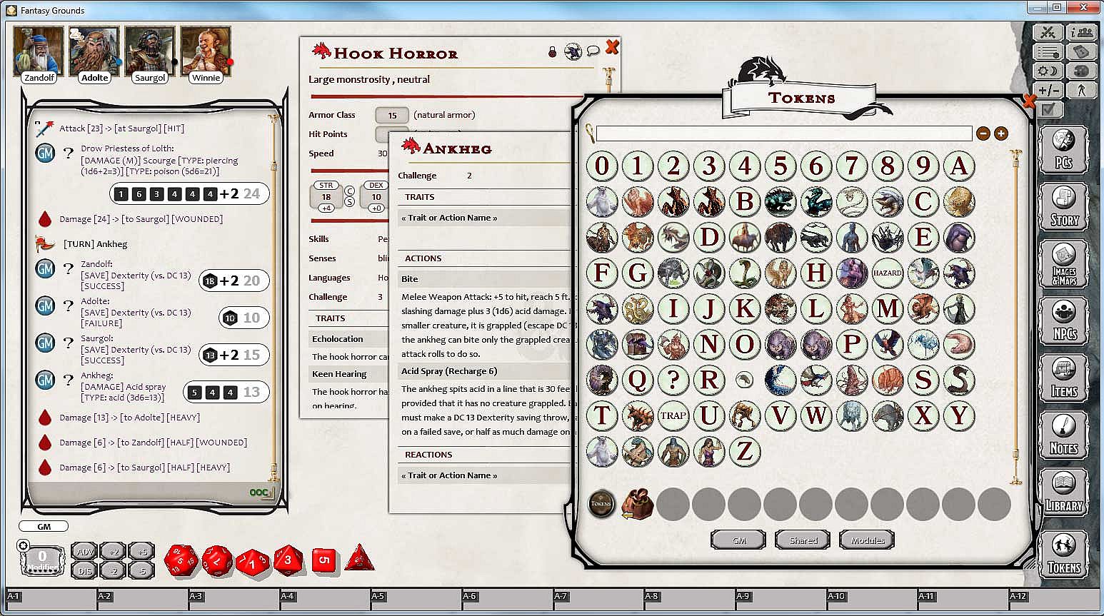The image size is (1104, 616).
Task: Show Shared tokens with the Shared button
Action: pos(803,540)
